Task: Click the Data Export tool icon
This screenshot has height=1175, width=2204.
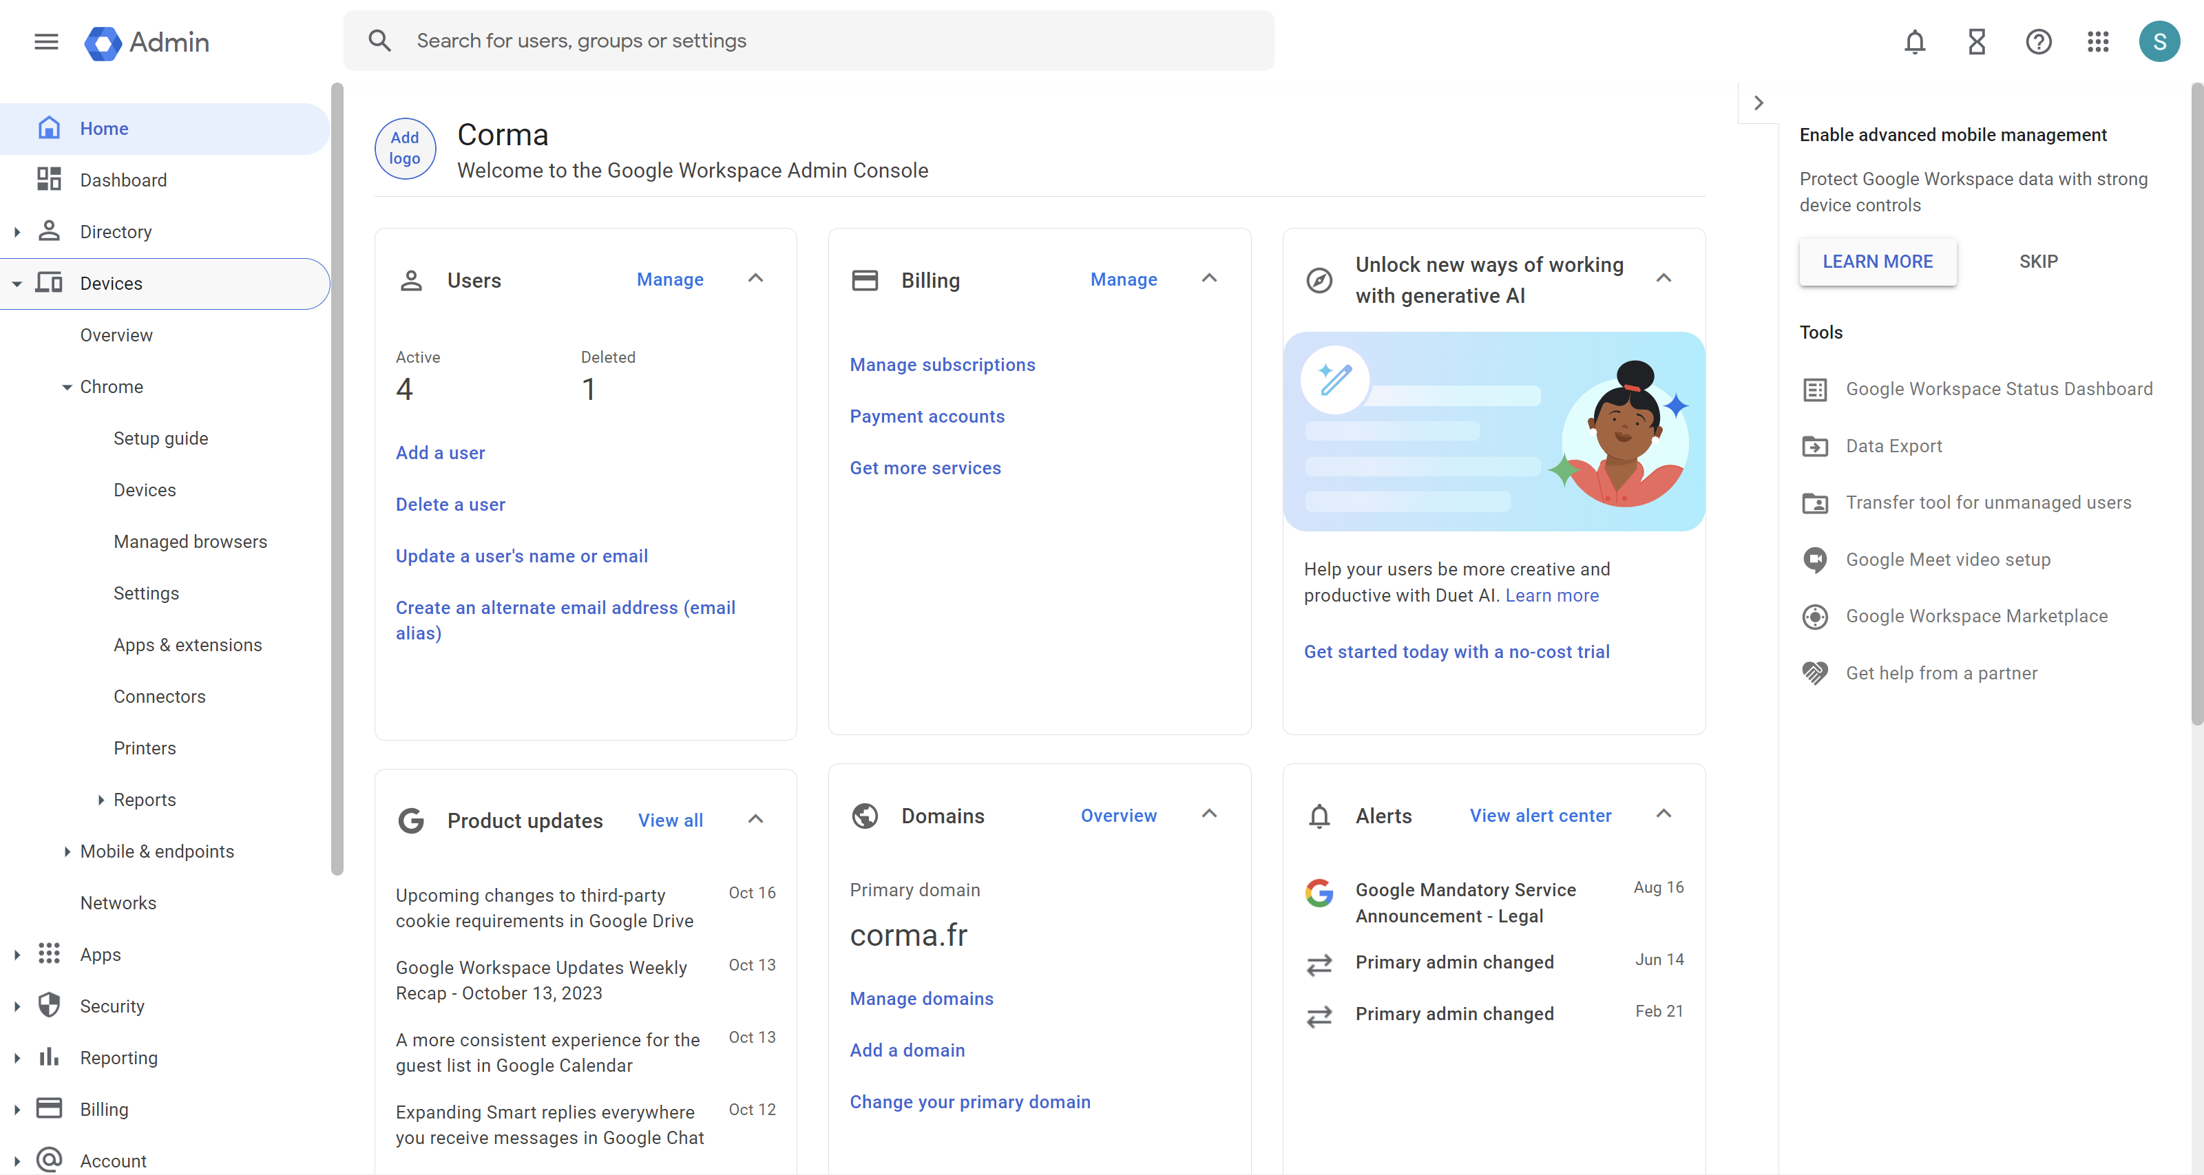Action: click(x=1815, y=445)
